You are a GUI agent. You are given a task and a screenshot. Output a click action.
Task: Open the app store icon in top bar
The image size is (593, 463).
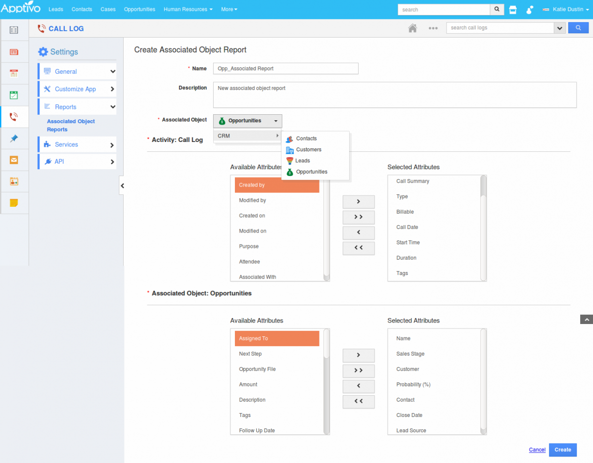(x=513, y=9)
